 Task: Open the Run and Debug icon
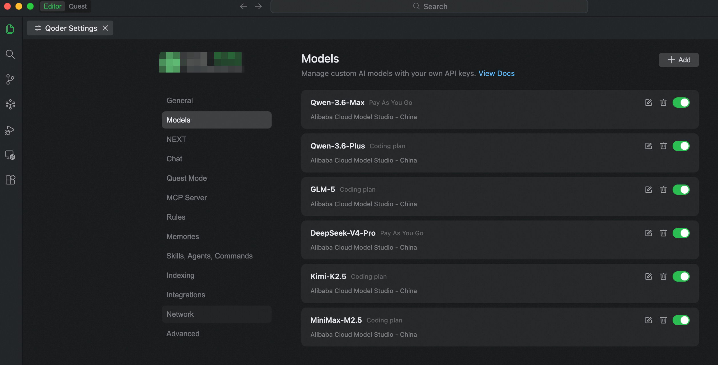pos(10,130)
